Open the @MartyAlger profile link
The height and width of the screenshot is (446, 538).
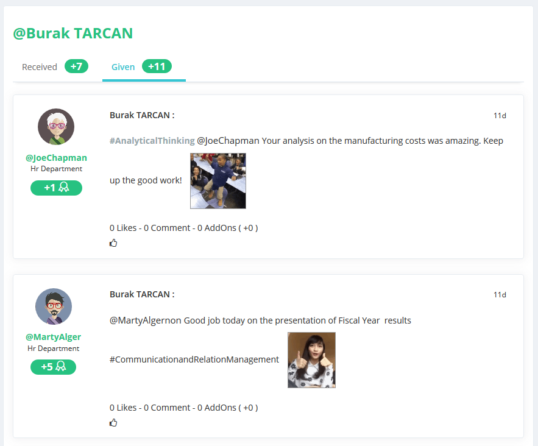pyautogui.click(x=54, y=337)
